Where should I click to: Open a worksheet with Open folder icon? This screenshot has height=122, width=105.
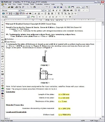click(9, 7)
